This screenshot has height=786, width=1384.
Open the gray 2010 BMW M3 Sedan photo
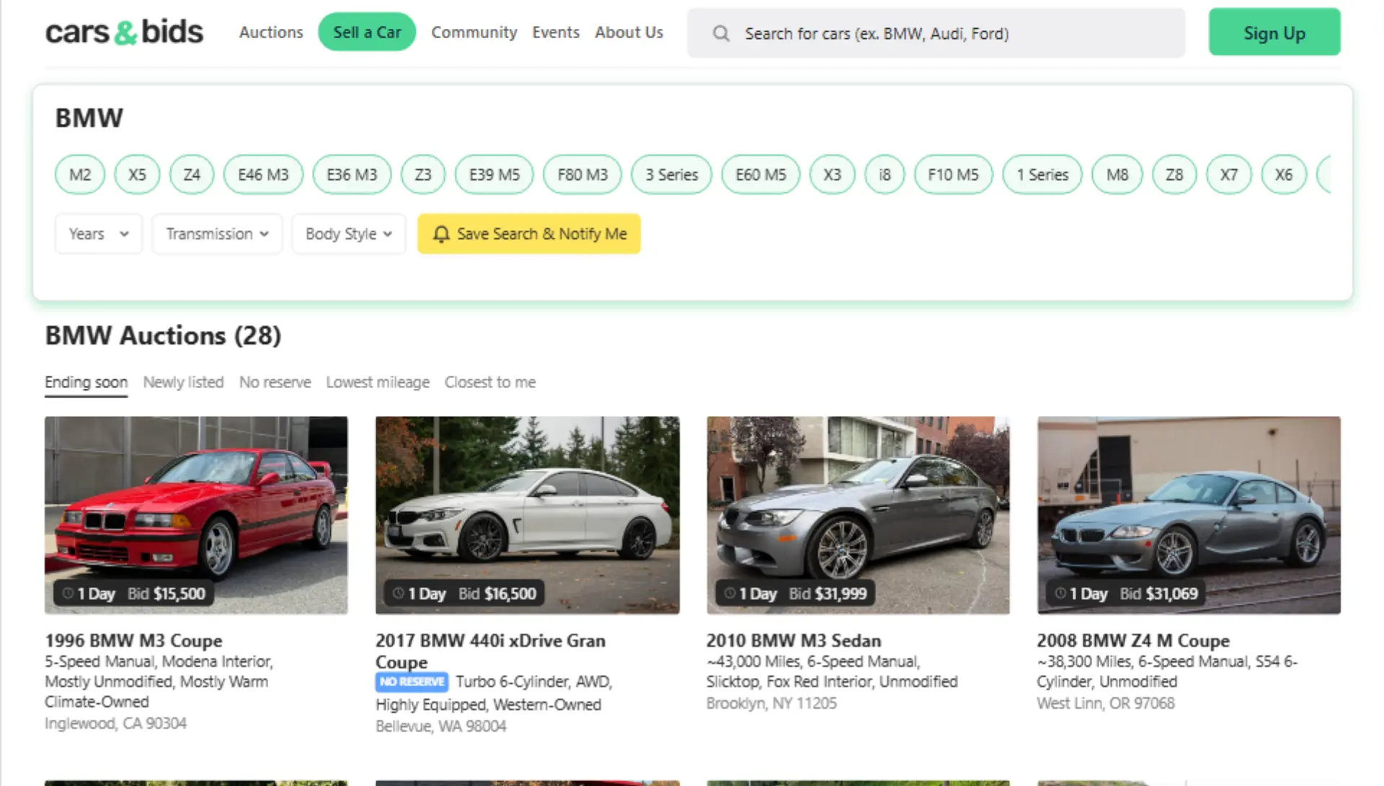click(x=858, y=515)
